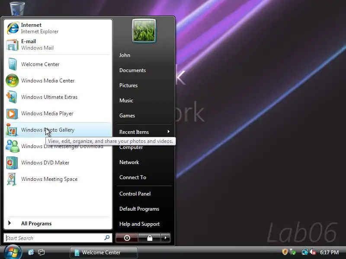Click the green-checkmark tray icon beside the security shield
This screenshot has width=346, height=259.
[x=293, y=252]
